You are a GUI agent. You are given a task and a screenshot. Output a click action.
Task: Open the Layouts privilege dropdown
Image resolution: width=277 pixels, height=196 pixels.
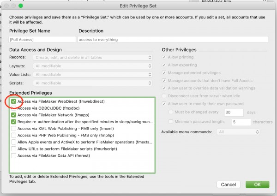pyautogui.click(x=93, y=66)
